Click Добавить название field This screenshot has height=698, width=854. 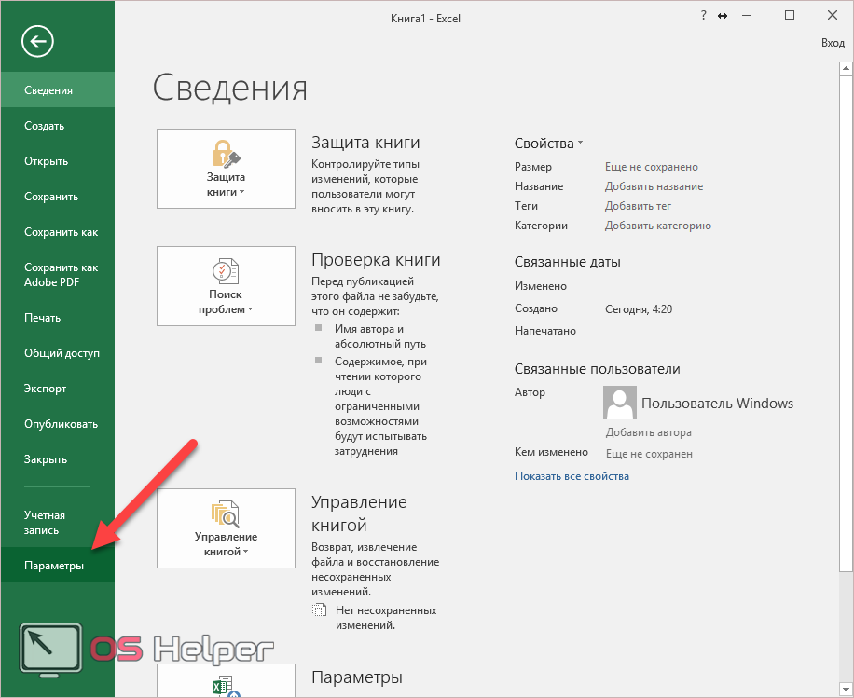click(654, 186)
